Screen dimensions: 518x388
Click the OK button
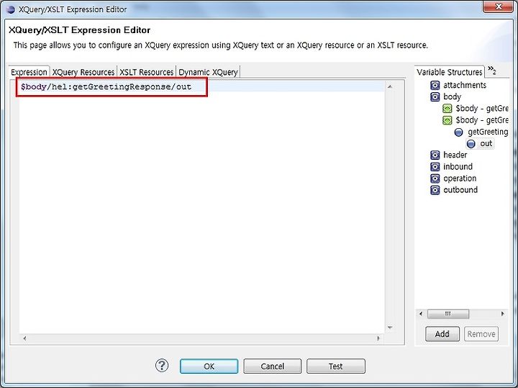pos(209,366)
